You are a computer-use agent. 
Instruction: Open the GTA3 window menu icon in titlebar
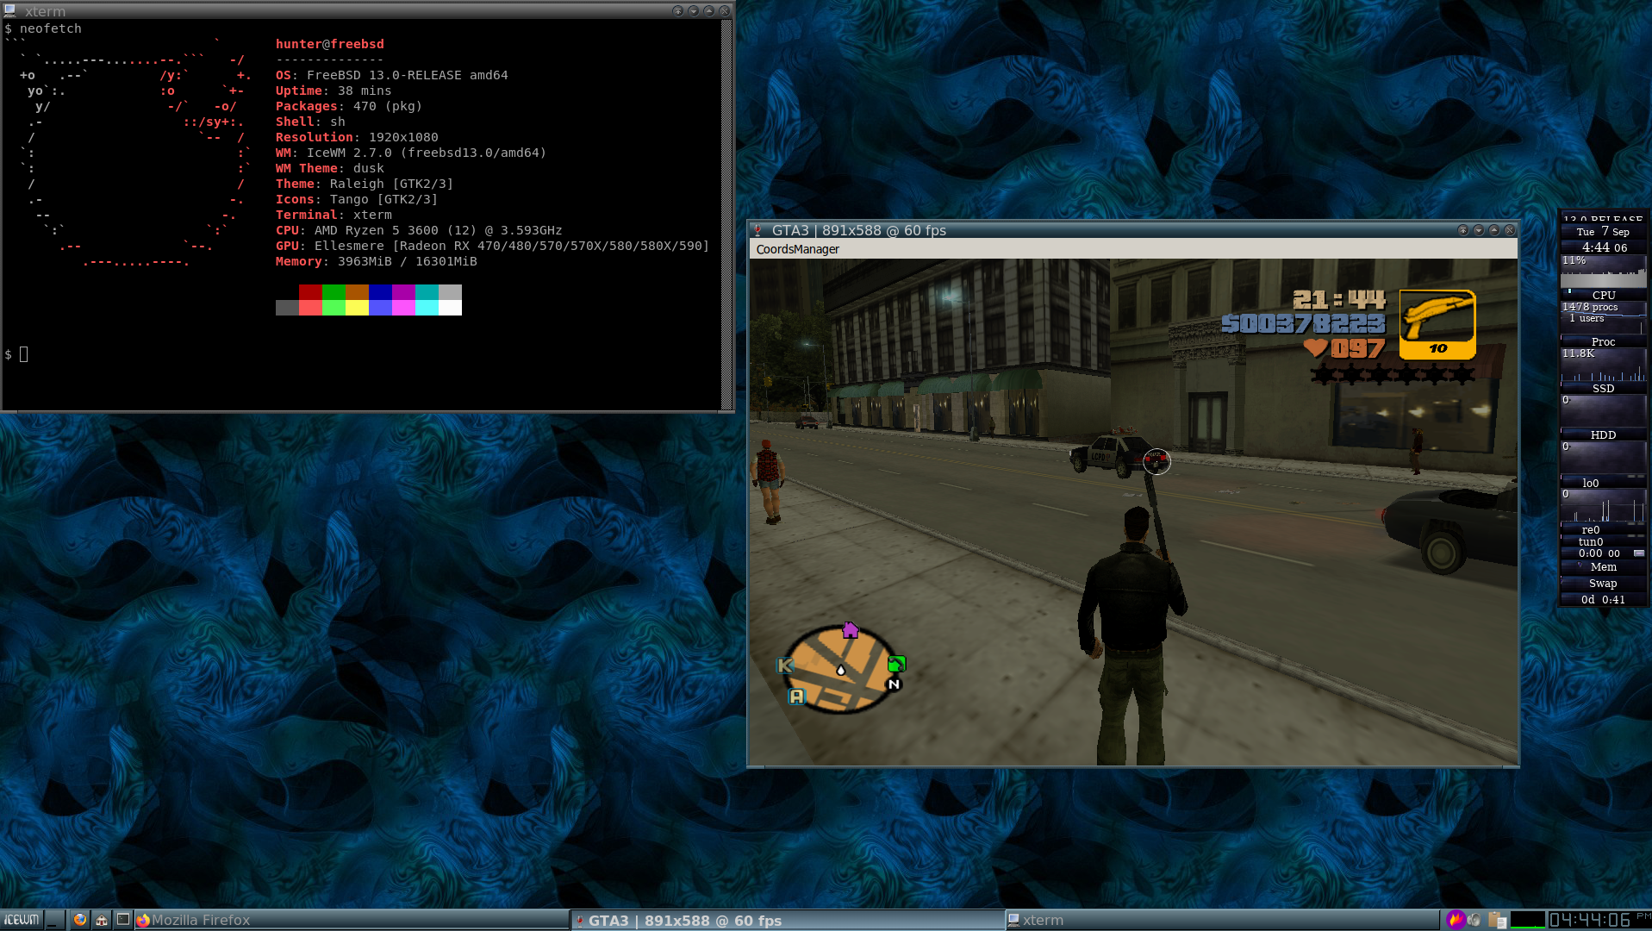coord(758,230)
